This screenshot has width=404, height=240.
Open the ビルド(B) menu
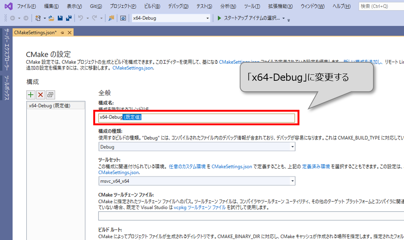coord(152,6)
